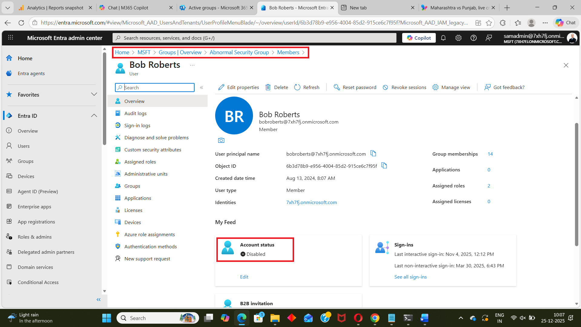Click the See all sign-ins link
Screen dimensions: 581x327
[x=410, y=277]
